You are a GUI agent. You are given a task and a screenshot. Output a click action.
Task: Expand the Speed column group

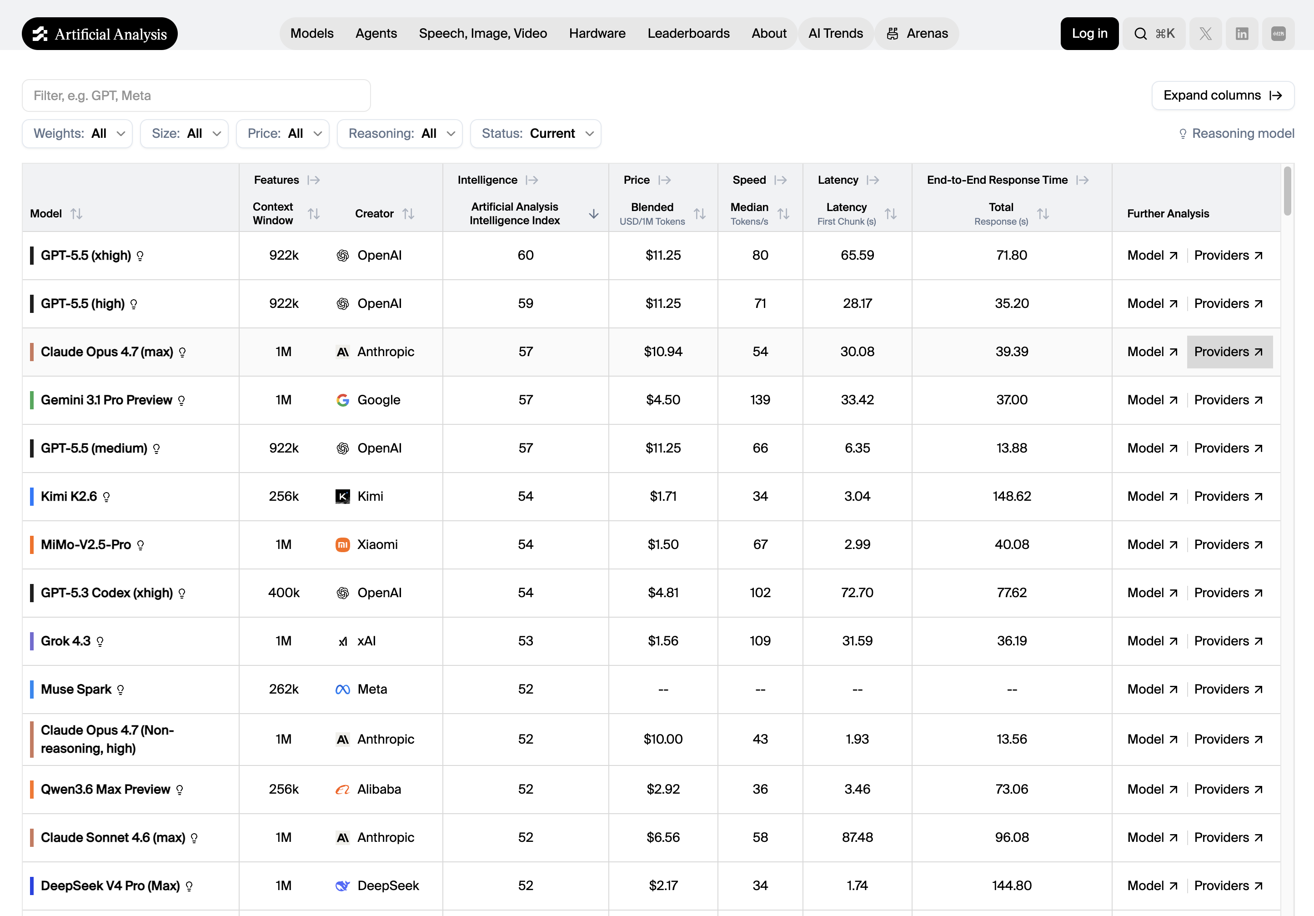(781, 180)
